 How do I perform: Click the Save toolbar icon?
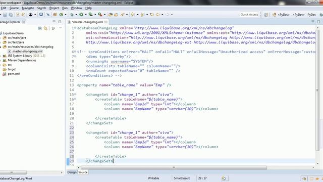(5, 15)
